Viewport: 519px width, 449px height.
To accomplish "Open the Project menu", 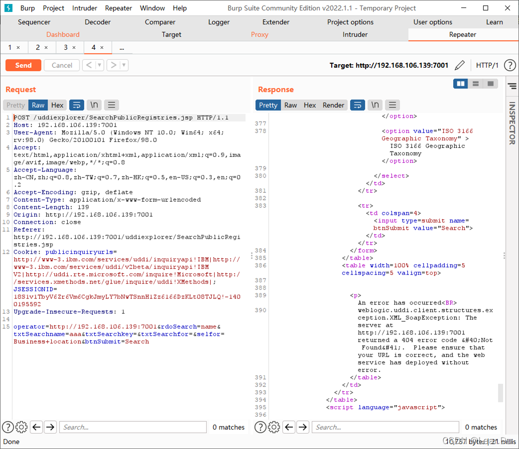I will [53, 8].
